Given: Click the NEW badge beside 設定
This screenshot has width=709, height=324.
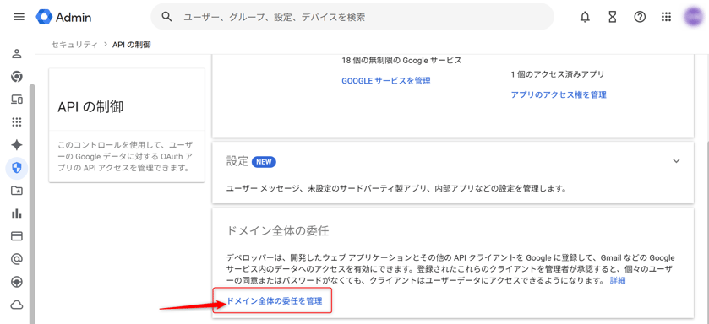Looking at the screenshot, I should pos(264,161).
